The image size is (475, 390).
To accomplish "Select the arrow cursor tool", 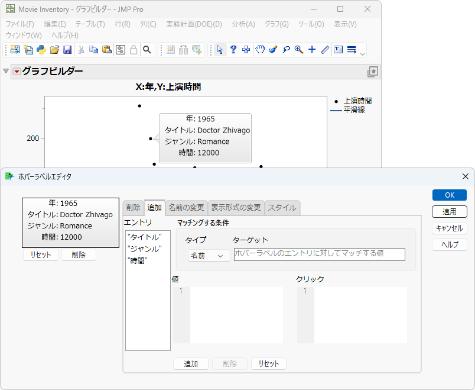I will click(x=220, y=50).
